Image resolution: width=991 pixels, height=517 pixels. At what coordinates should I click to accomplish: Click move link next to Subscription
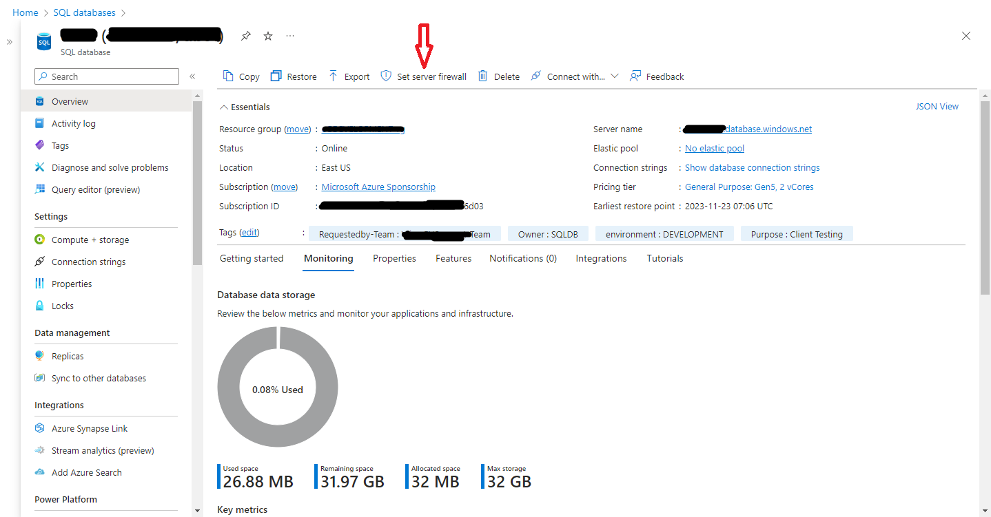coord(285,187)
